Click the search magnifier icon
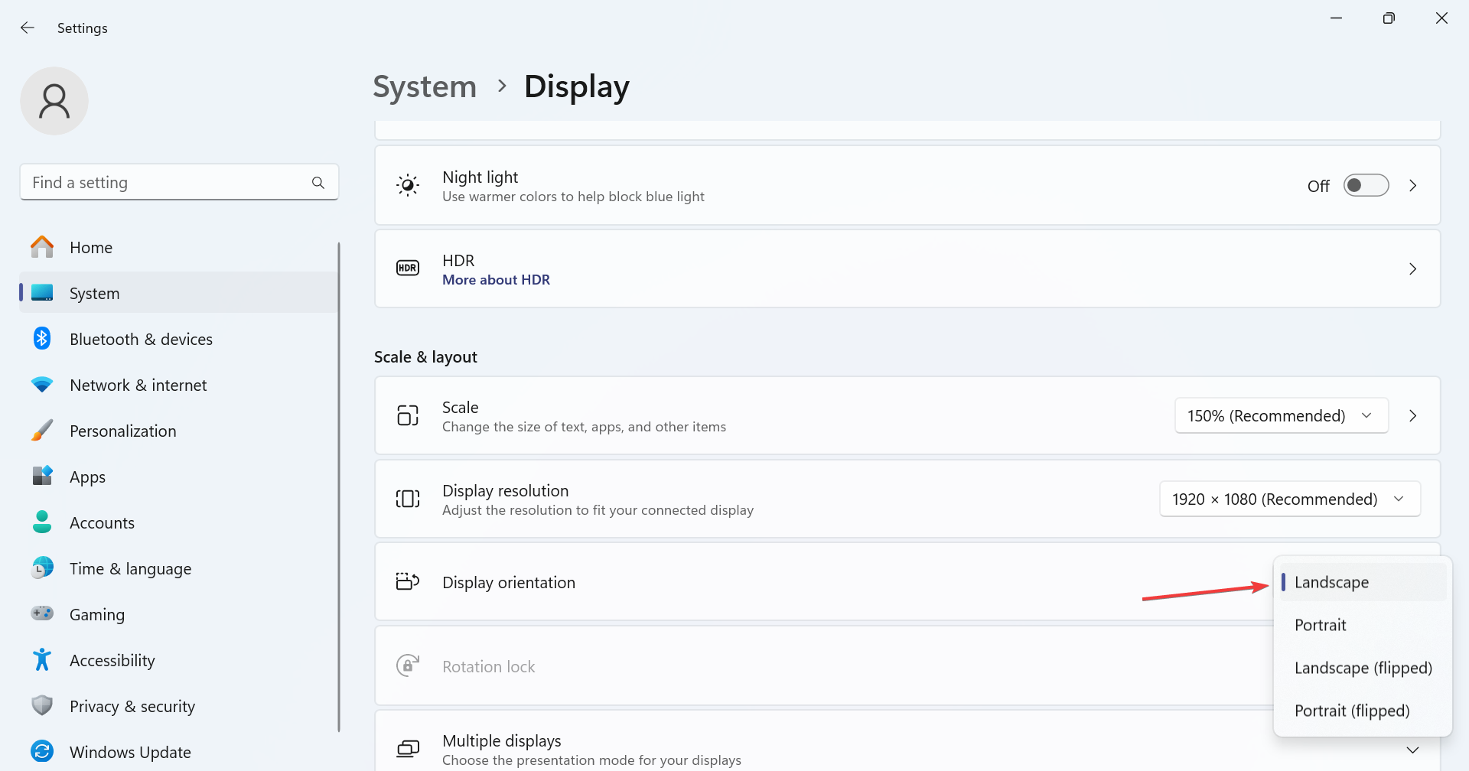 pos(318,183)
